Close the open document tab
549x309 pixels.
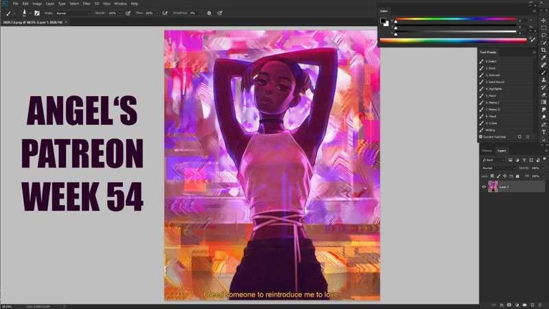click(66, 22)
